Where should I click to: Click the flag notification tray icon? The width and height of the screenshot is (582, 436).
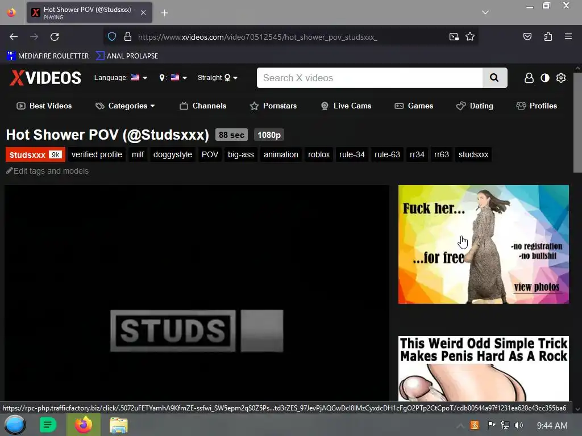pos(491,425)
